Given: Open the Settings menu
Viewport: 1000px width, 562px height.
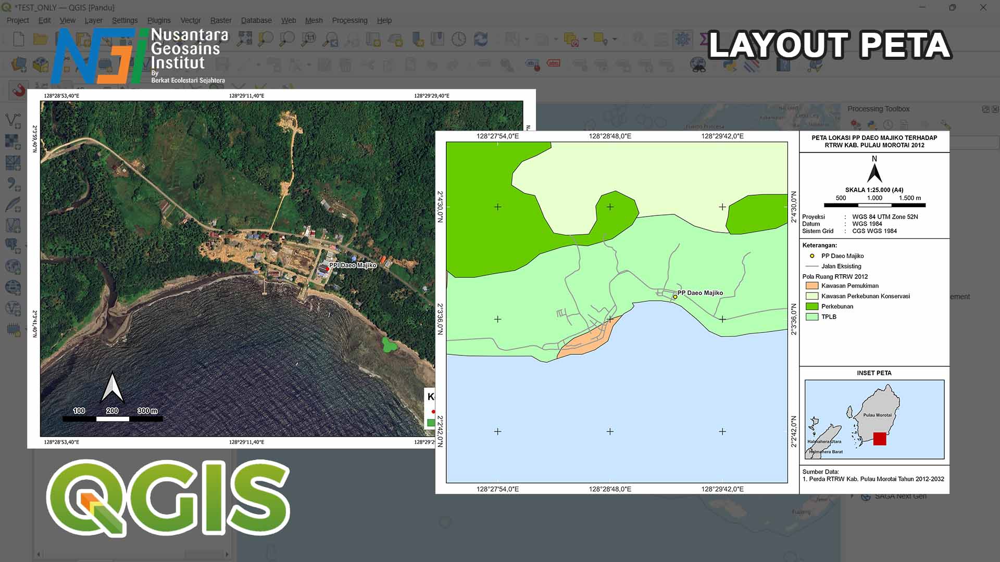Looking at the screenshot, I should (125, 20).
